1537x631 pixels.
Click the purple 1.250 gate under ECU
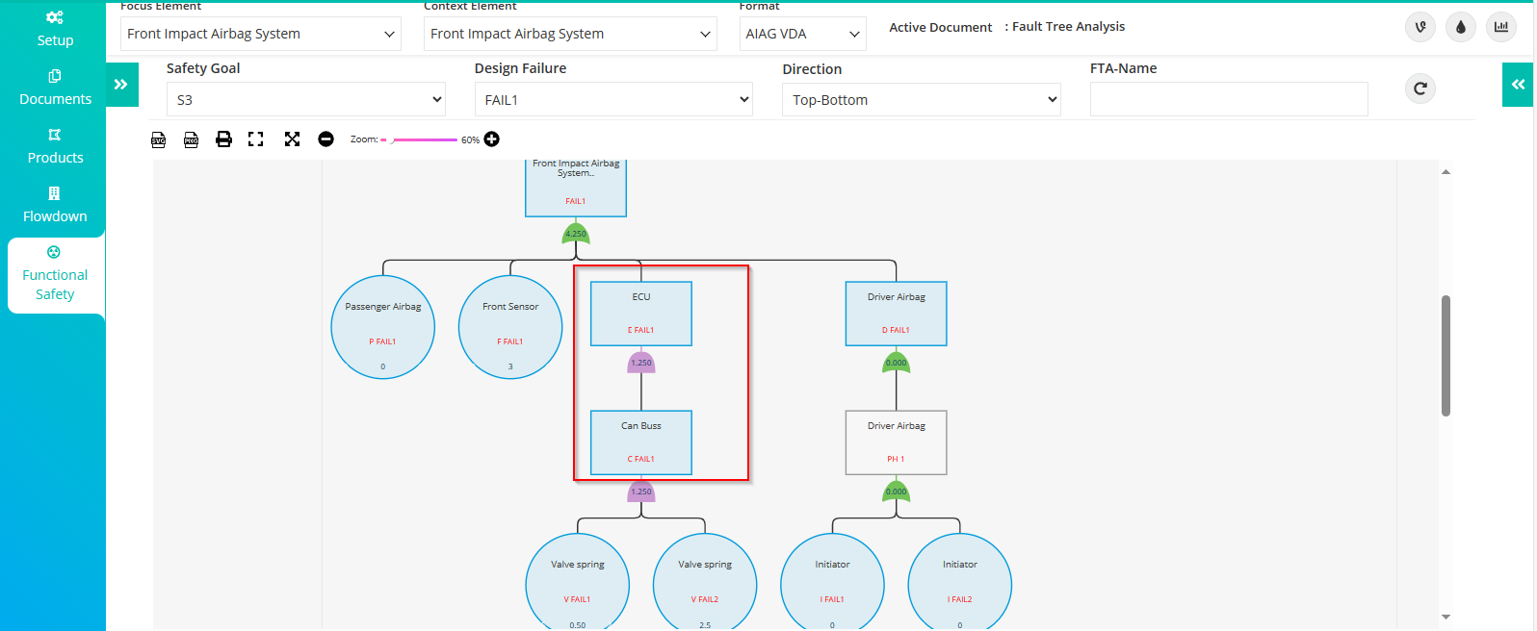pos(641,363)
